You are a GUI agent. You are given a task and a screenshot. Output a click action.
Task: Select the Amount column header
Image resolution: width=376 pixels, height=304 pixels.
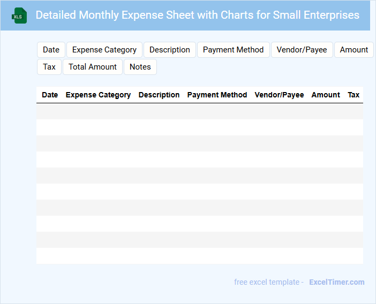[x=326, y=95]
